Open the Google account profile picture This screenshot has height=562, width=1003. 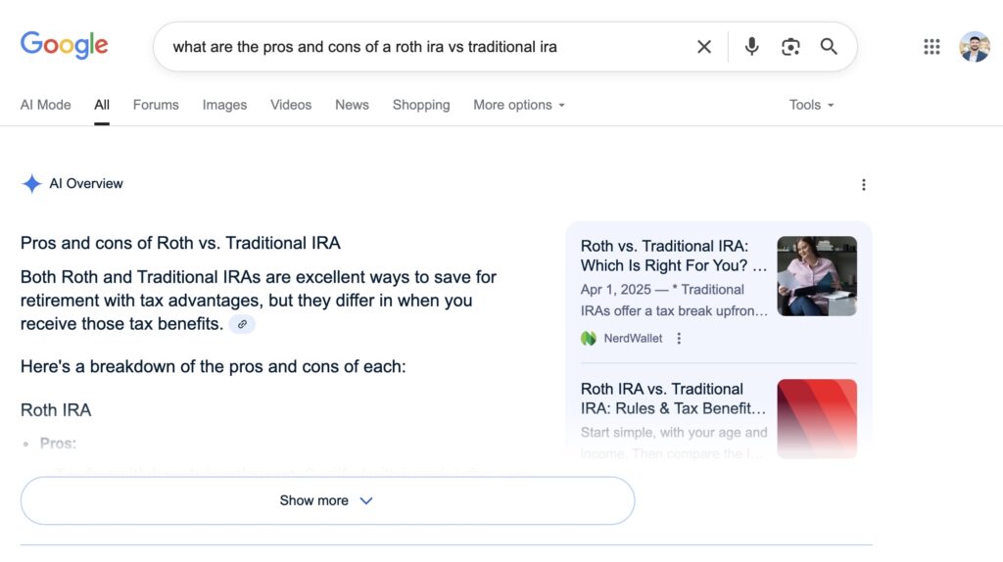pyautogui.click(x=975, y=47)
